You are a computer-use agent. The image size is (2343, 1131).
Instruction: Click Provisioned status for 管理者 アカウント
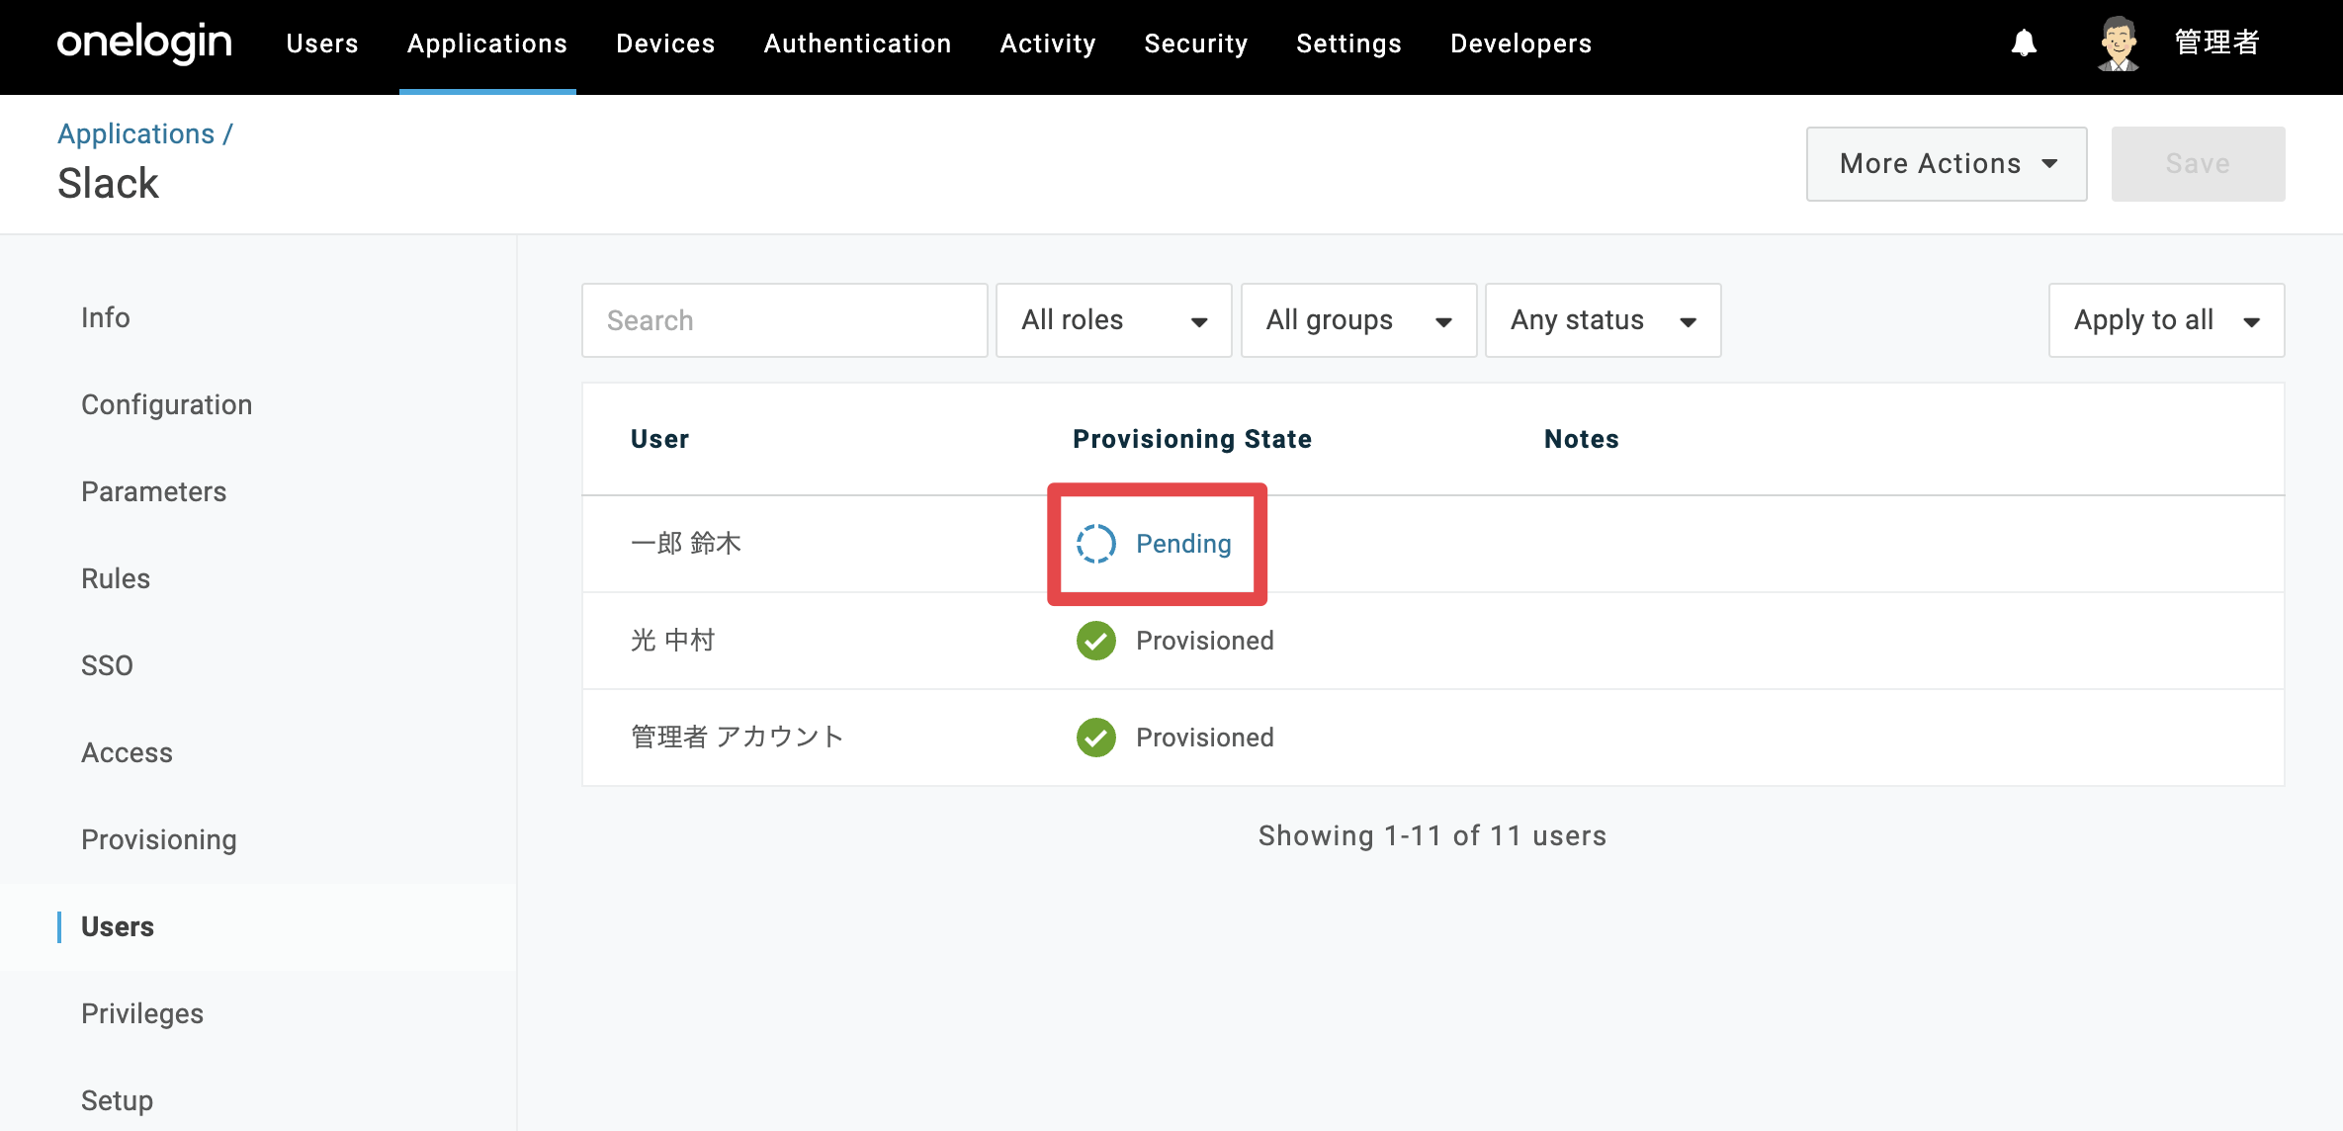pos(1204,738)
